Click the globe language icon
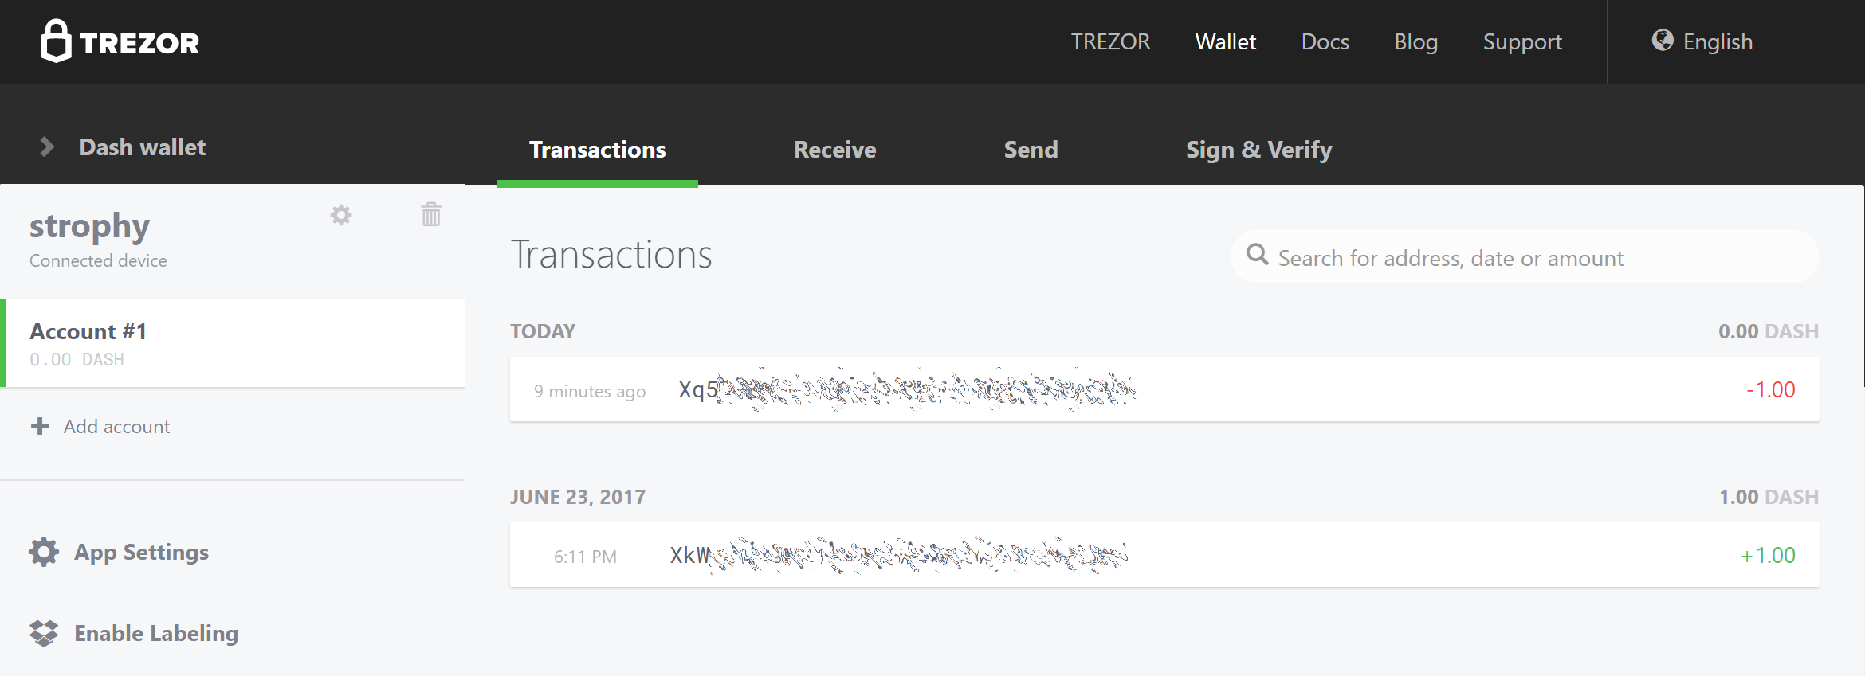The image size is (1865, 676). pyautogui.click(x=1662, y=41)
